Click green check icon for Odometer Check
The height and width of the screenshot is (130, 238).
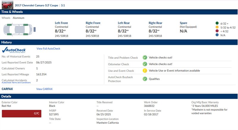coord(145,64)
